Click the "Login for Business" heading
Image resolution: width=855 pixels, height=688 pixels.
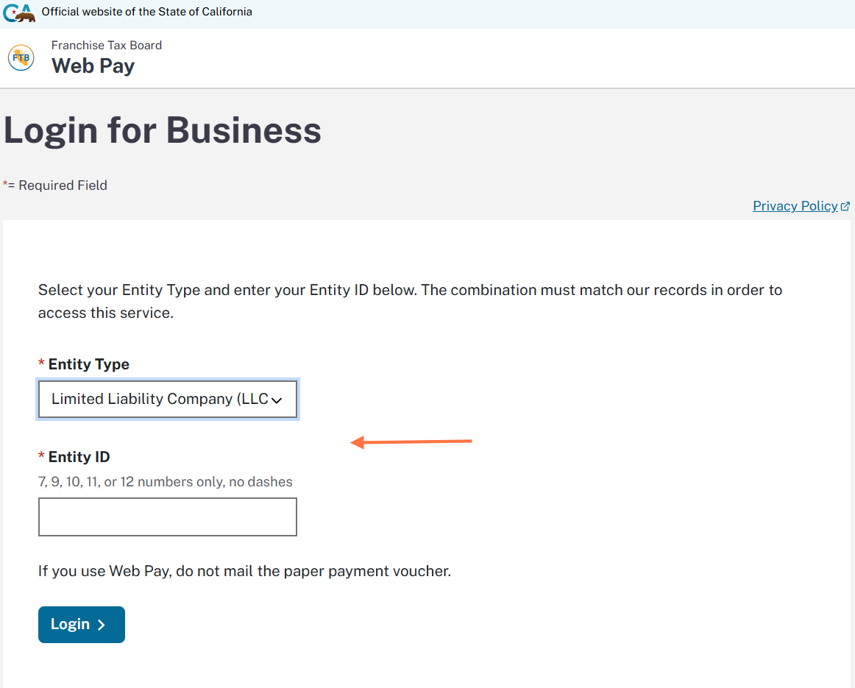(x=163, y=130)
